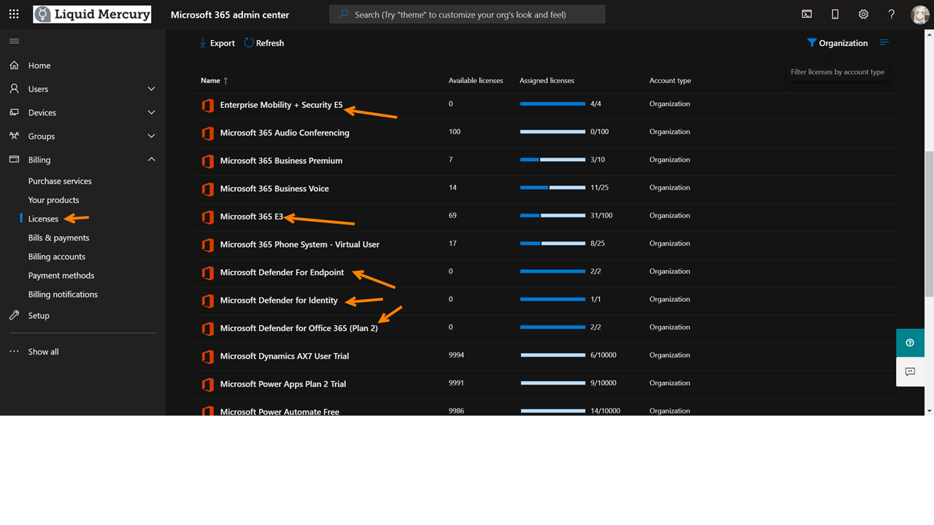Expand the Users menu chevron
Viewport: 934px width, 525px height.
(152, 89)
